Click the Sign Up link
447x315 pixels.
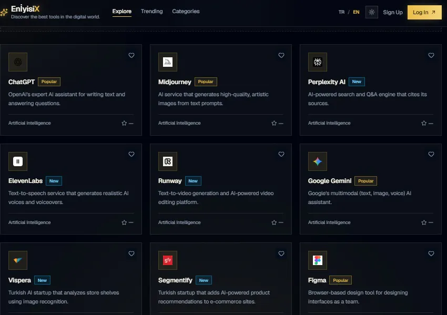pyautogui.click(x=393, y=12)
